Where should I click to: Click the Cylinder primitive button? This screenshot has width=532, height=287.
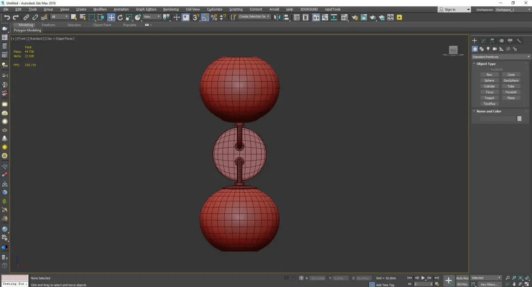pos(489,86)
